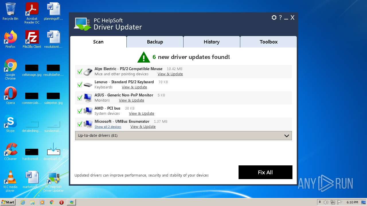Image resolution: width=367 pixels, height=206 pixels.
Task: View & Update the AMD PCI bus driver
Action: pyautogui.click(x=142, y=114)
